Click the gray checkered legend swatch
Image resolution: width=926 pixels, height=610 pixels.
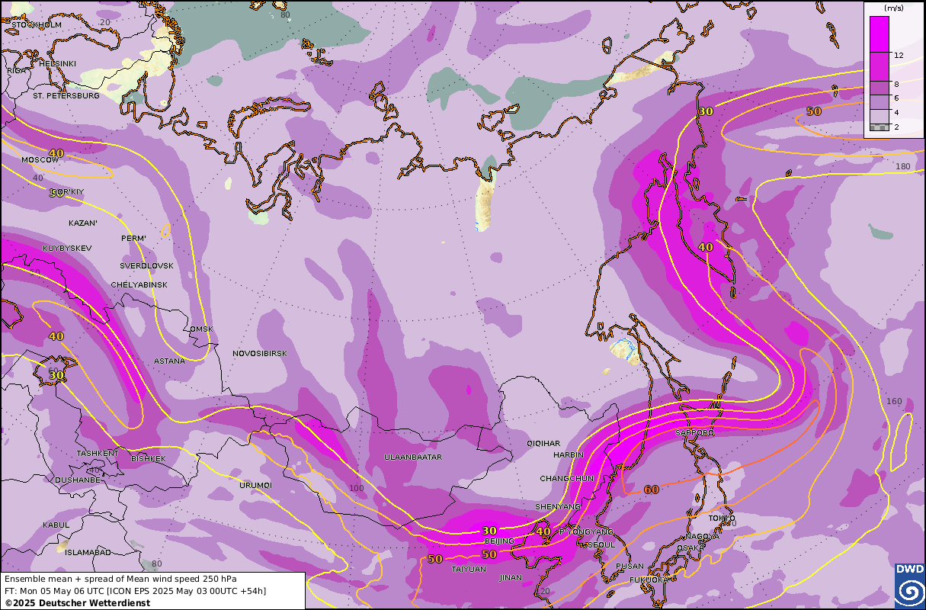pos(880,127)
